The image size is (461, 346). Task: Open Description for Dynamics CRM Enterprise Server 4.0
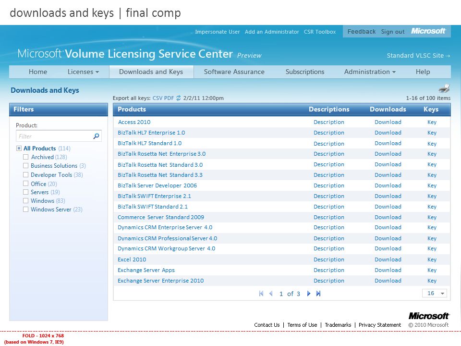(x=328, y=227)
